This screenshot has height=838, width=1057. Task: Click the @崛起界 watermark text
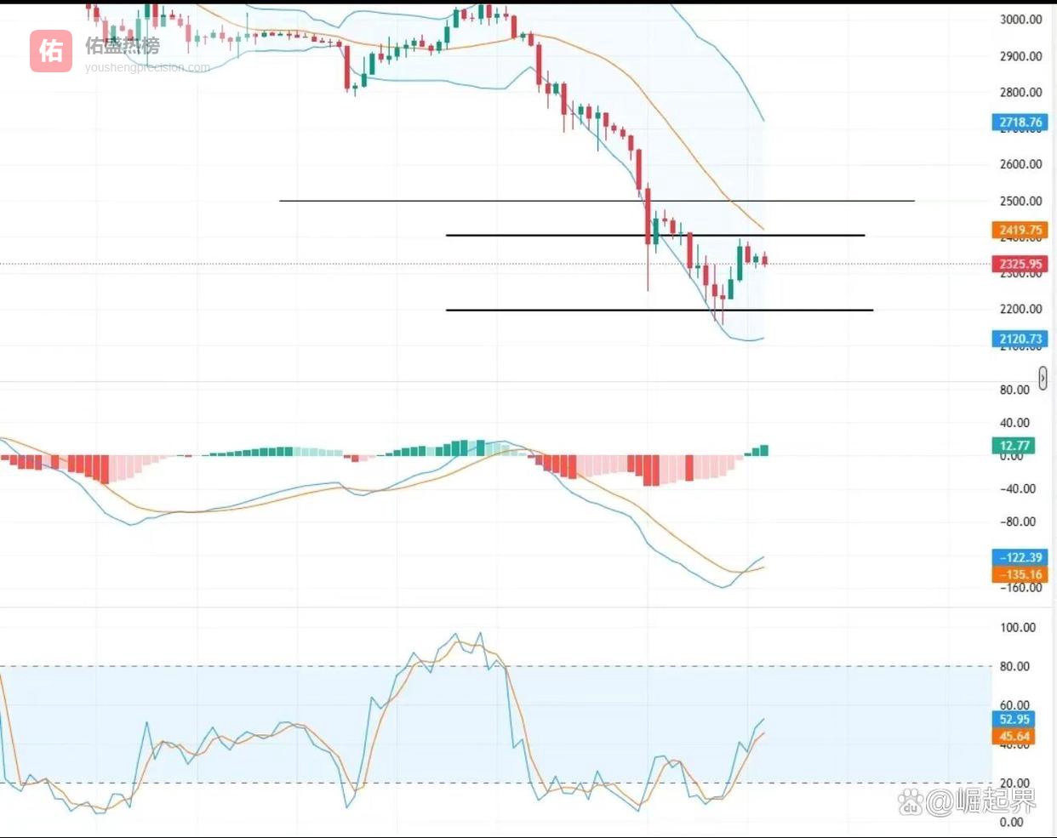pyautogui.click(x=982, y=801)
